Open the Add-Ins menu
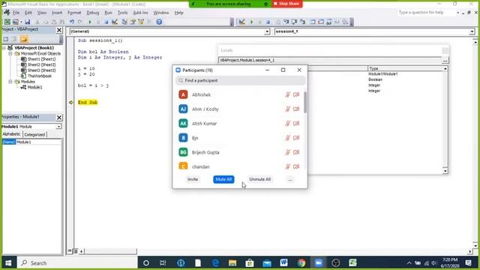The width and height of the screenshot is (480, 270). click(140, 13)
